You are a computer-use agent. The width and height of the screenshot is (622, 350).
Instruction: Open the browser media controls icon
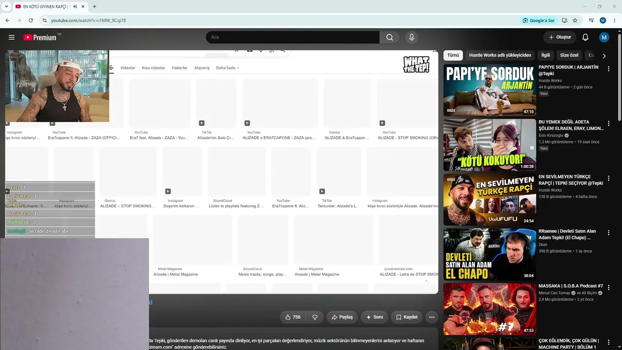tap(591, 20)
